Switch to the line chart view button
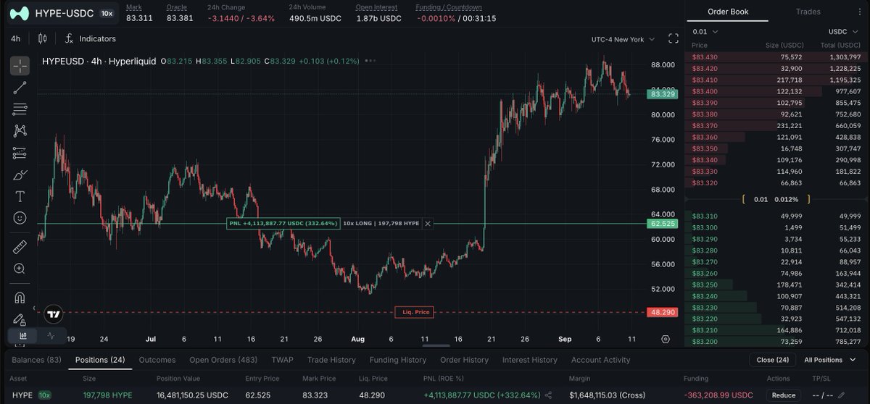870x404 pixels. (50, 336)
